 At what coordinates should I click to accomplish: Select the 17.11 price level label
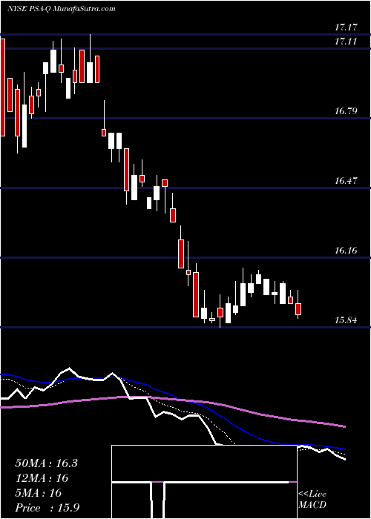347,42
